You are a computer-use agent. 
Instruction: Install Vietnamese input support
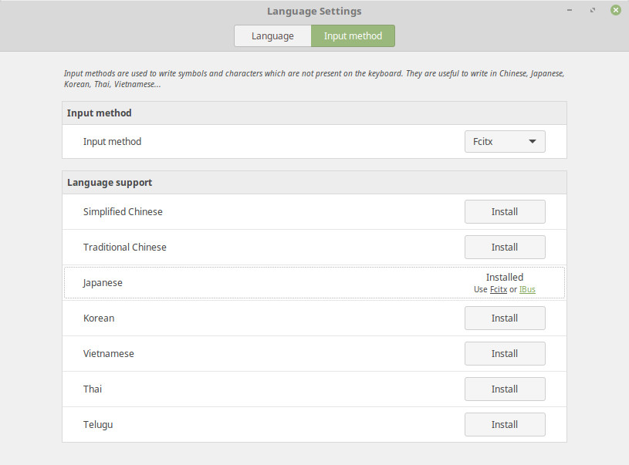[505, 354]
